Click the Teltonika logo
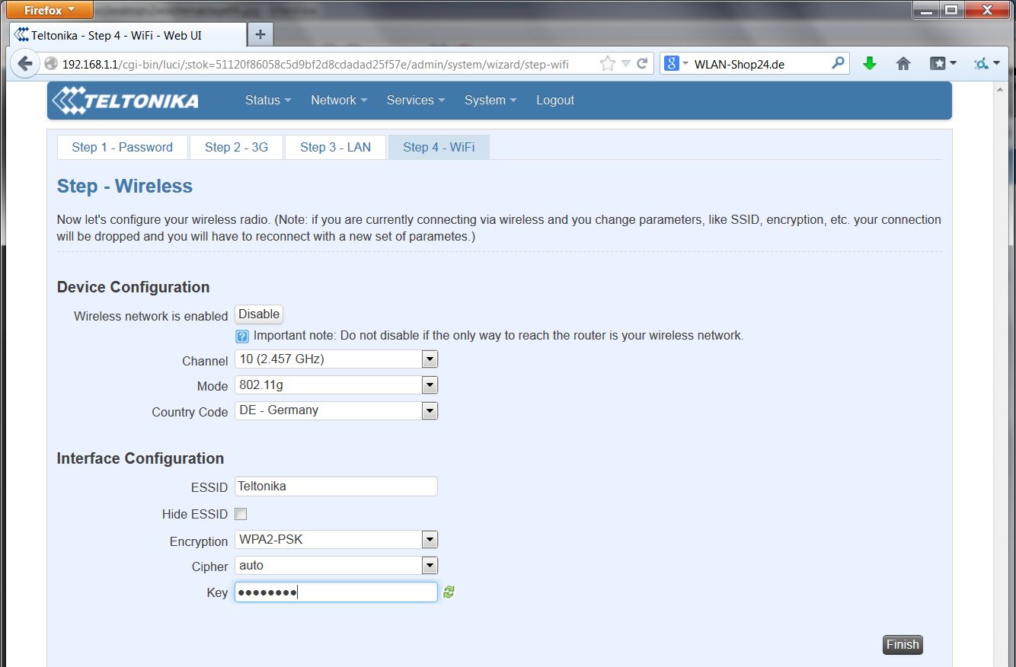1016x667 pixels. (125, 101)
